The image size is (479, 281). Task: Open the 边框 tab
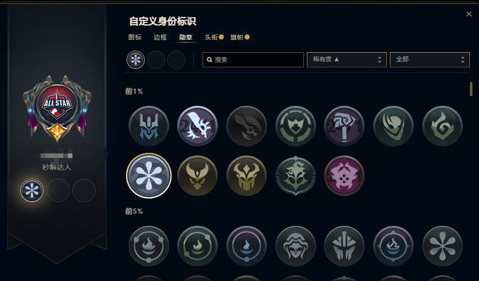tap(160, 37)
